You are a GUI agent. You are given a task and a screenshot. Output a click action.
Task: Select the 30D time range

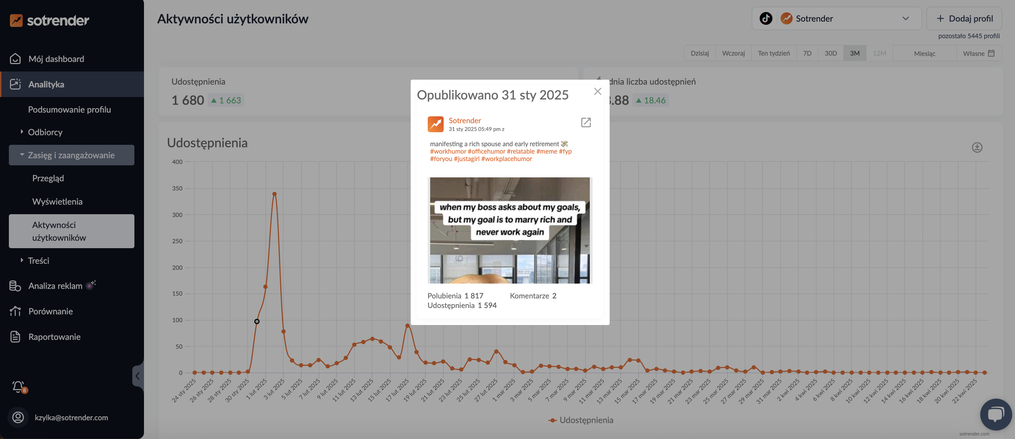point(831,53)
